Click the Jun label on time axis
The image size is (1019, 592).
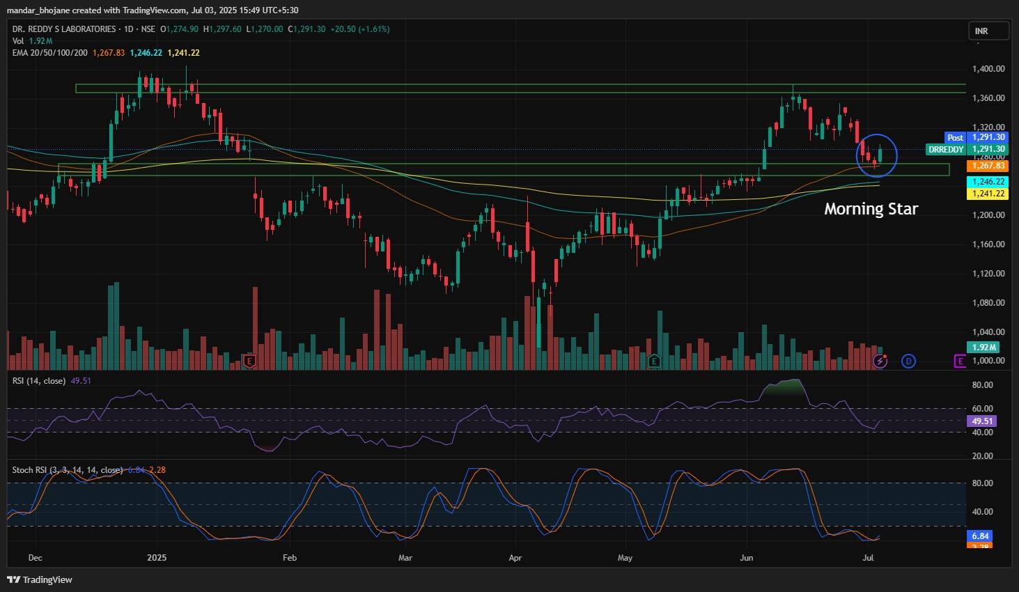747,558
